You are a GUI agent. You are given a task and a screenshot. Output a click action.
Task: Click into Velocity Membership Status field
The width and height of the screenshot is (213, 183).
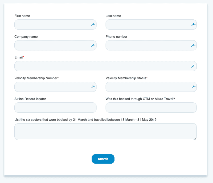151,87
